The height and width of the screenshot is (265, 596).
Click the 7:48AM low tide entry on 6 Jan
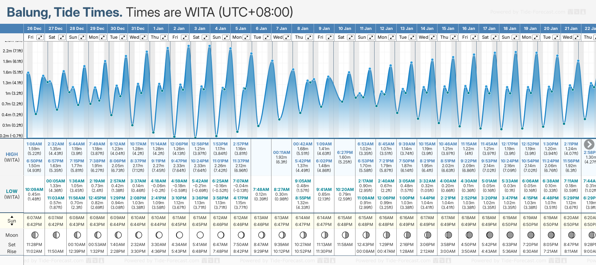click(261, 190)
